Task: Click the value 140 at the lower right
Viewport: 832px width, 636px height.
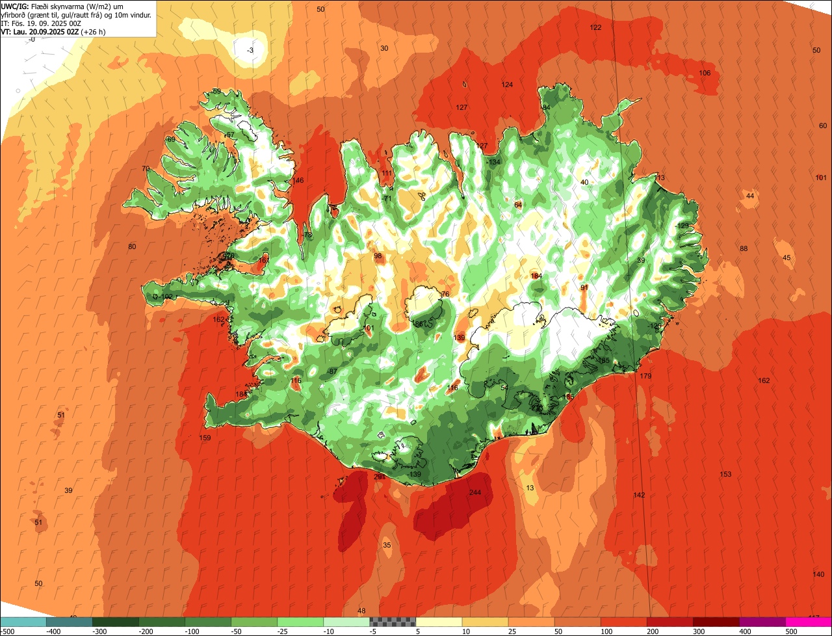Action: point(818,574)
